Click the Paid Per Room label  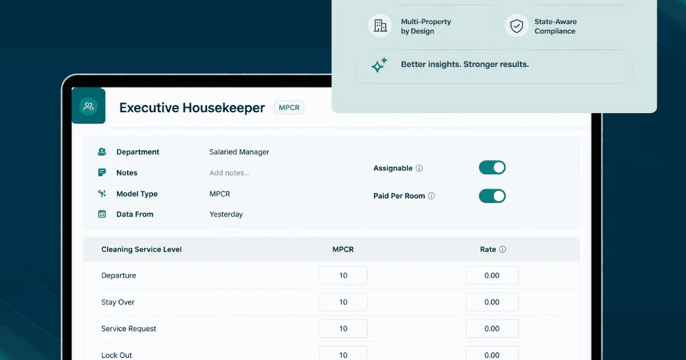(x=399, y=196)
